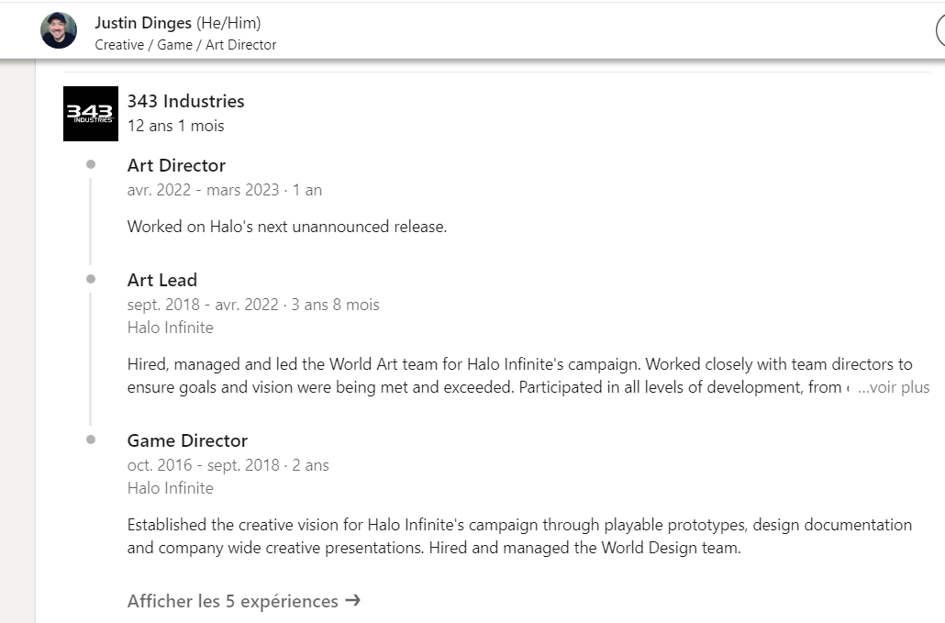Click the partially visible rounded button in header
The height and width of the screenshot is (623, 945).
coord(939,31)
